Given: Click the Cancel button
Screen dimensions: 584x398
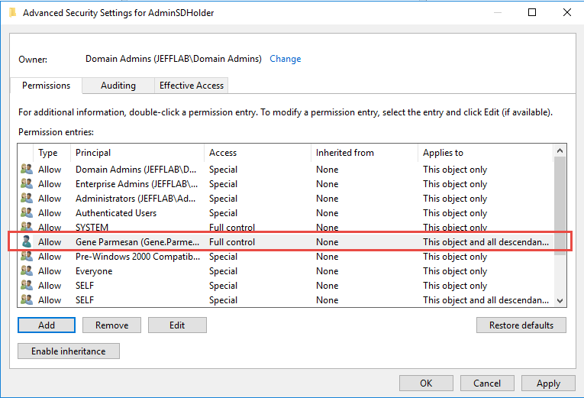Looking at the screenshot, I should [x=487, y=383].
